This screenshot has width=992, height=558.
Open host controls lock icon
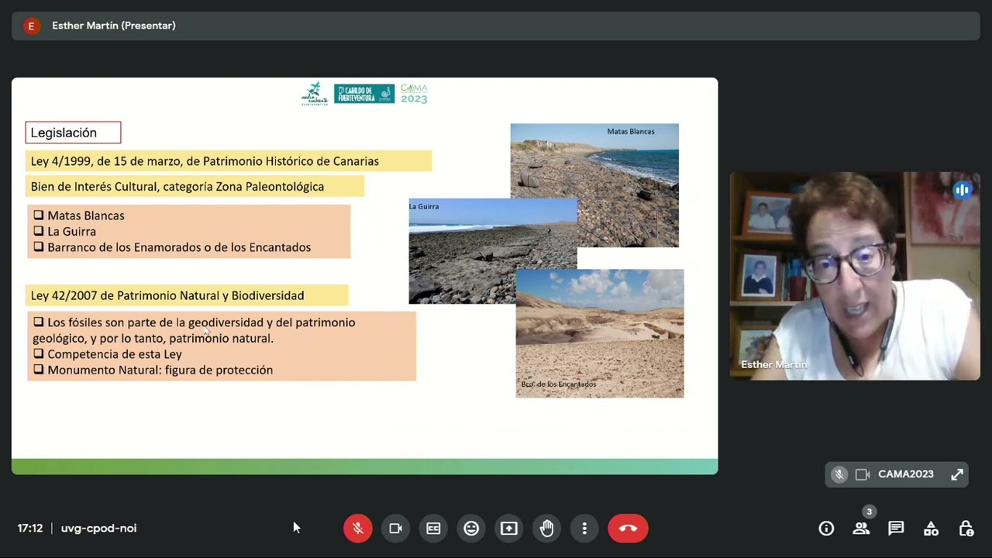[x=966, y=529]
